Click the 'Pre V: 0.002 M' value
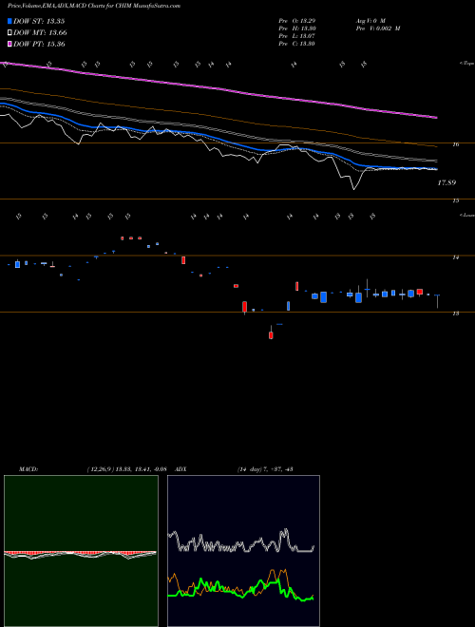This screenshot has height=627, width=475. click(377, 28)
